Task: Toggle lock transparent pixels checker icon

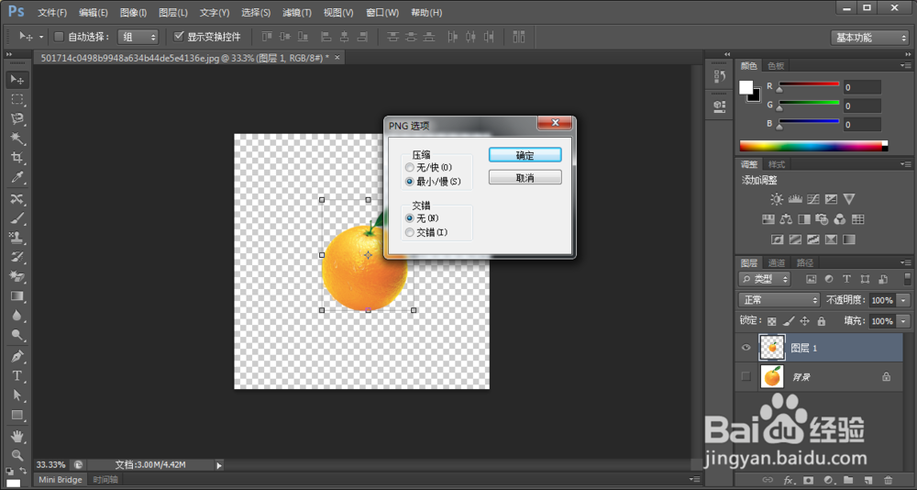Action: pos(772,321)
